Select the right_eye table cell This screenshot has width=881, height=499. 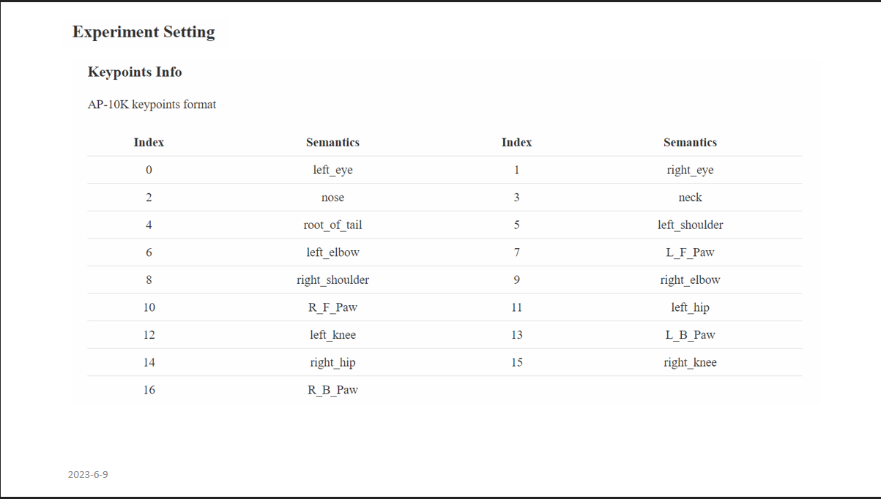[x=690, y=170]
